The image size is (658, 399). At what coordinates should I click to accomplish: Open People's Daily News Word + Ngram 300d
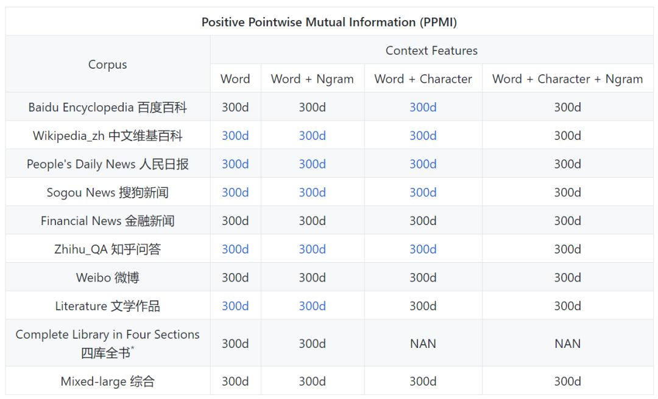tap(312, 164)
